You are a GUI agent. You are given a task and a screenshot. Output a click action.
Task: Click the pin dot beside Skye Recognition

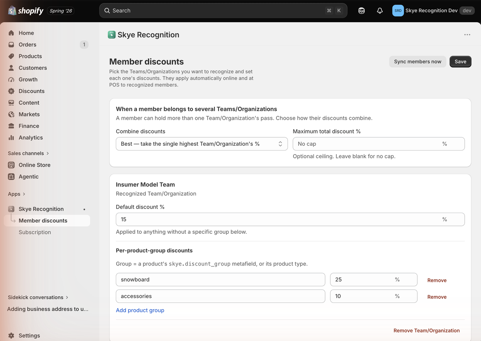84,209
